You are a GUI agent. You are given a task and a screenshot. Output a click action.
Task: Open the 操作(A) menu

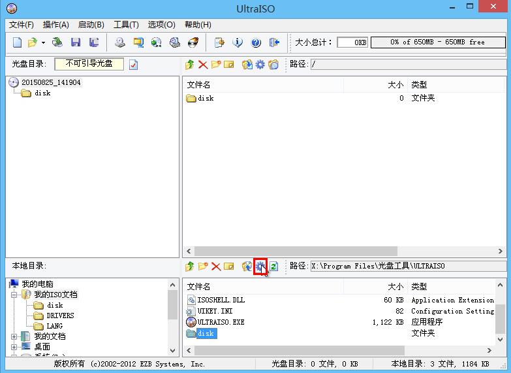point(55,25)
